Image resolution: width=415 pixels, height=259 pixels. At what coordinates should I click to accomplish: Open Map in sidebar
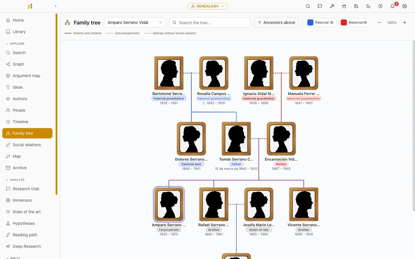click(x=27, y=156)
